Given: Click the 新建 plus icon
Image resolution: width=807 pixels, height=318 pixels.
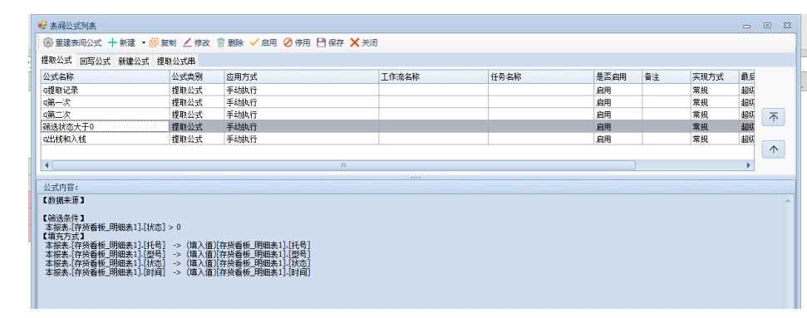Looking at the screenshot, I should click(112, 42).
